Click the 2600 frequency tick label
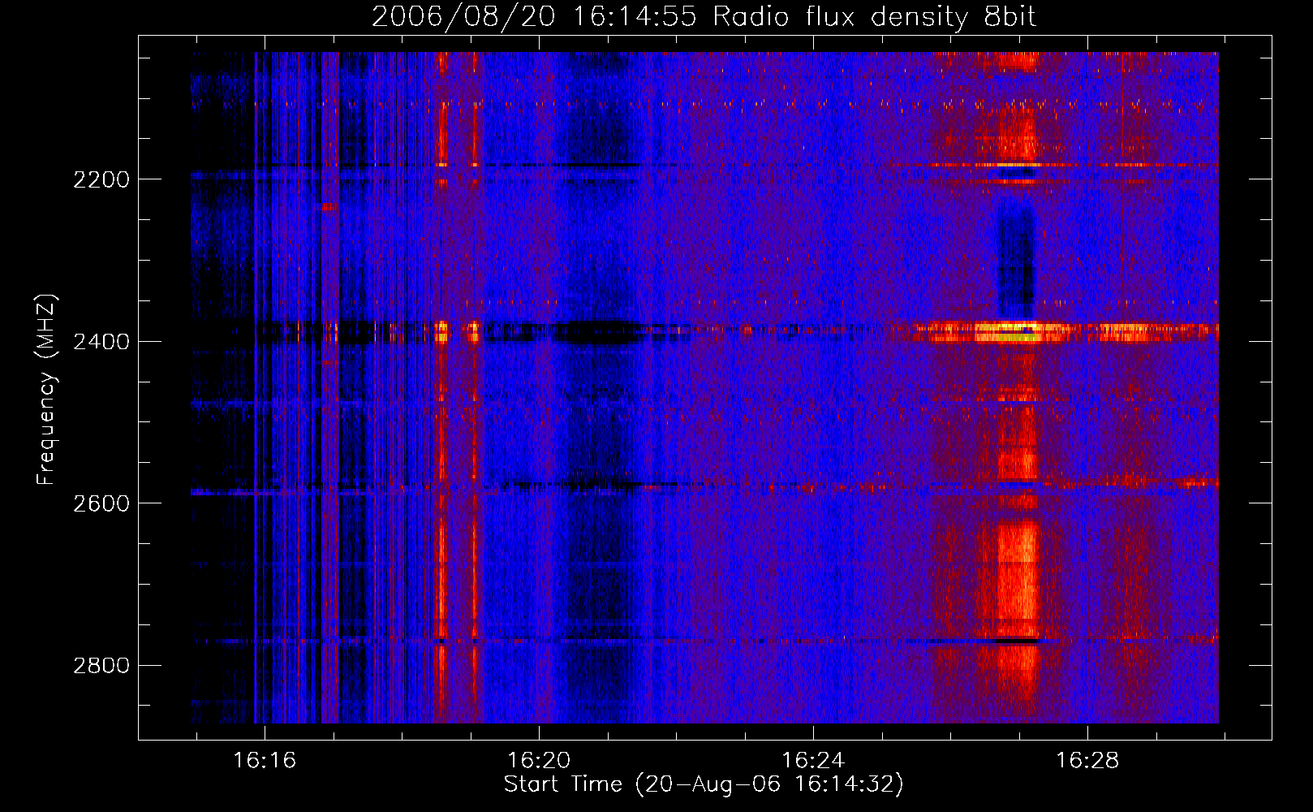 101,503
